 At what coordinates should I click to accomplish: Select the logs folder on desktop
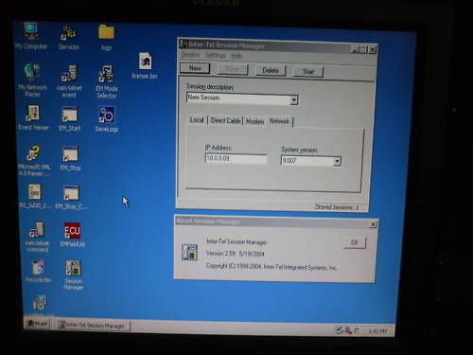click(106, 37)
